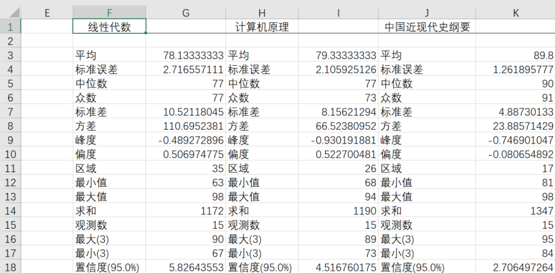Click 求和 value 1347

click(x=542, y=211)
